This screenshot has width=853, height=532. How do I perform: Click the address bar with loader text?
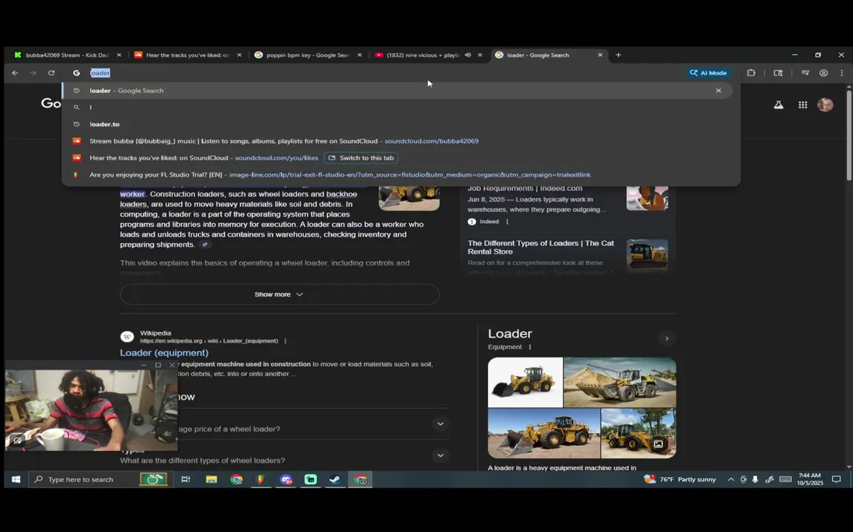[x=381, y=73]
